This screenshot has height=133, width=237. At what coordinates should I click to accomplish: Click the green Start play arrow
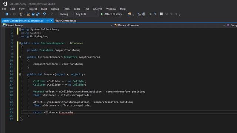click(x=102, y=14)
